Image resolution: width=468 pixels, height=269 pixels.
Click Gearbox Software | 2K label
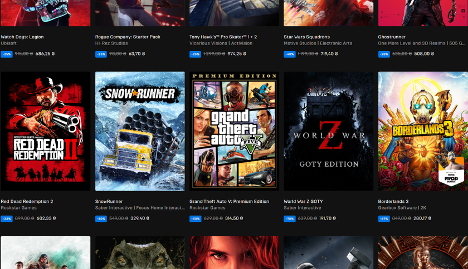coord(402,208)
